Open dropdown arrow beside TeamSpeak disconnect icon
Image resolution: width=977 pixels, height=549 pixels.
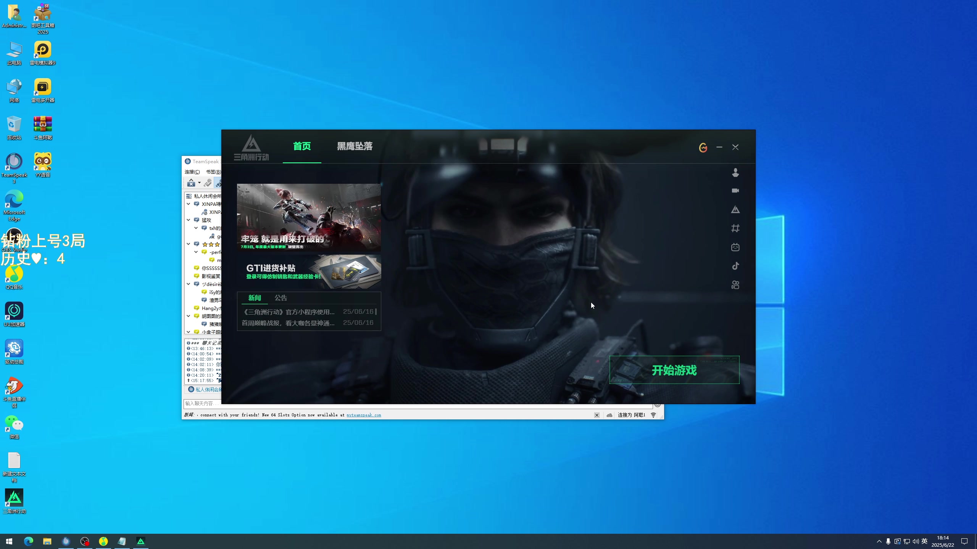199,183
